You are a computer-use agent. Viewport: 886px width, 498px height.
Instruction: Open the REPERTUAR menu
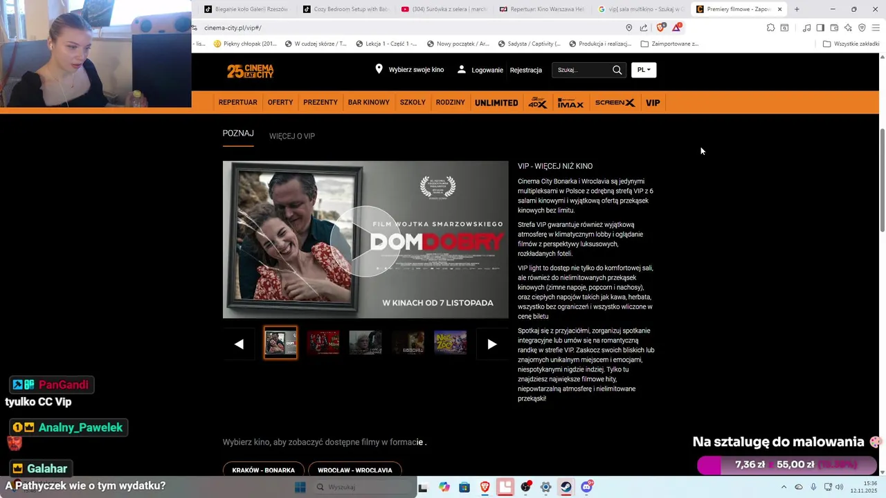pyautogui.click(x=238, y=102)
